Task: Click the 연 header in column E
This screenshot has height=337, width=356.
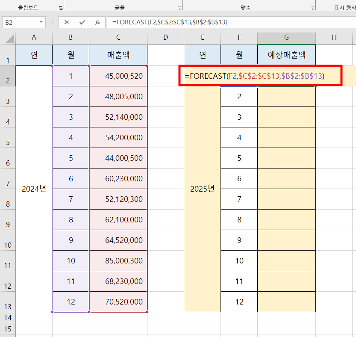Action: pyautogui.click(x=202, y=55)
